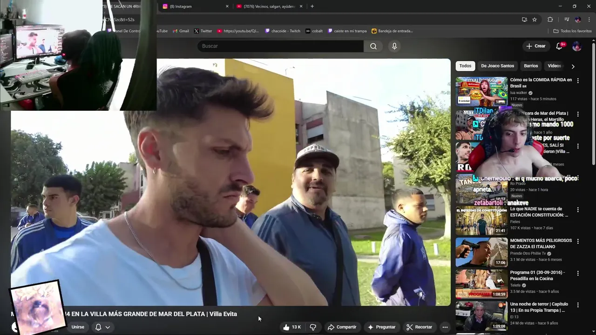The image size is (596, 335).
Task: Open new browser tab with plus
Action: point(312,6)
